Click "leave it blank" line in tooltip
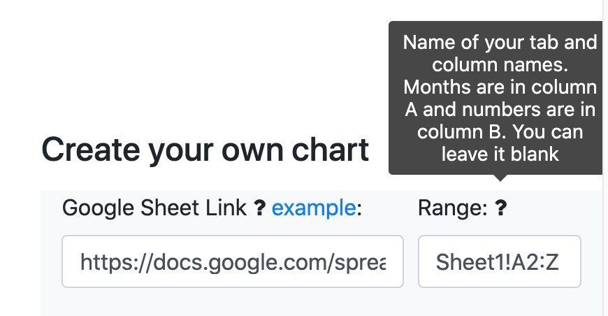 pos(500,155)
